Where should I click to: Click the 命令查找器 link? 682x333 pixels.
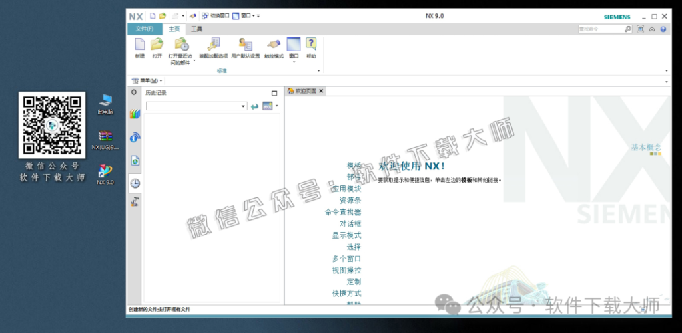[343, 212]
